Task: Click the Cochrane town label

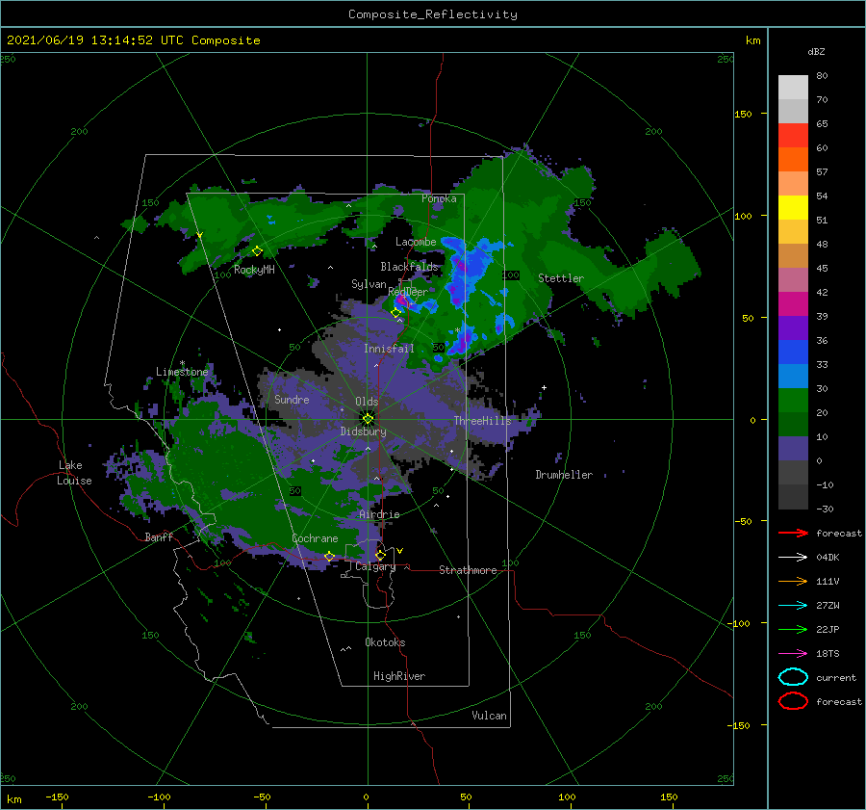Action: pos(315,538)
